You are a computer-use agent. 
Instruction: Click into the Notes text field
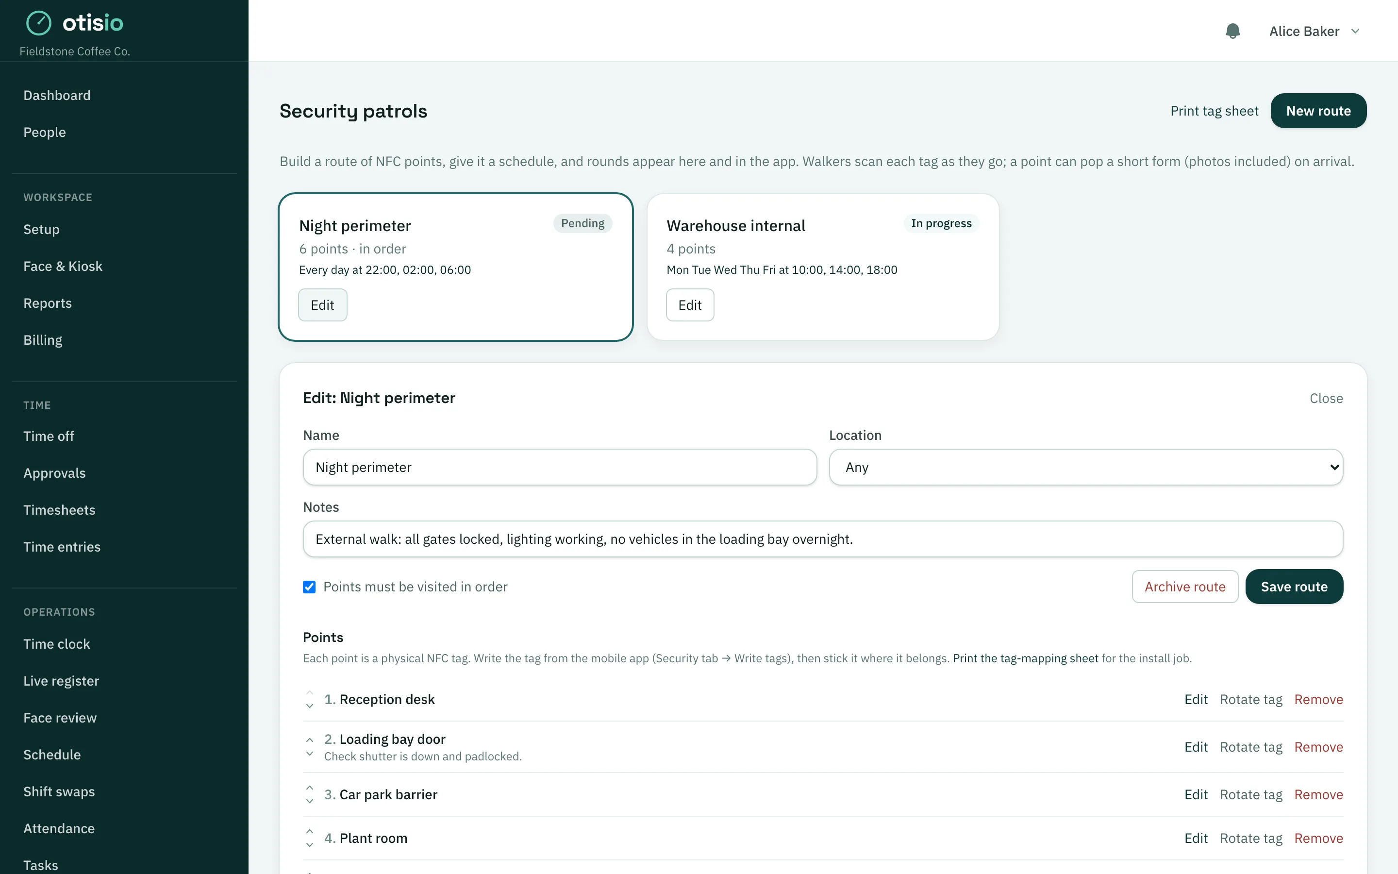coord(823,539)
